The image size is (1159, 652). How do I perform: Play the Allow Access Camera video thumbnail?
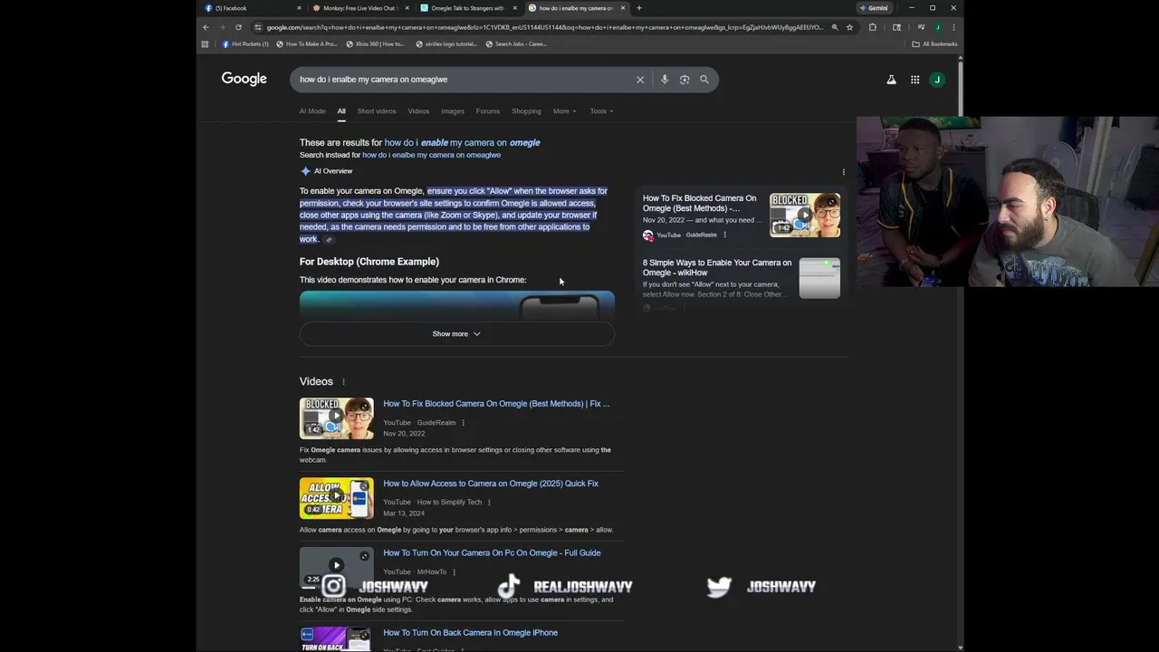pyautogui.click(x=336, y=498)
